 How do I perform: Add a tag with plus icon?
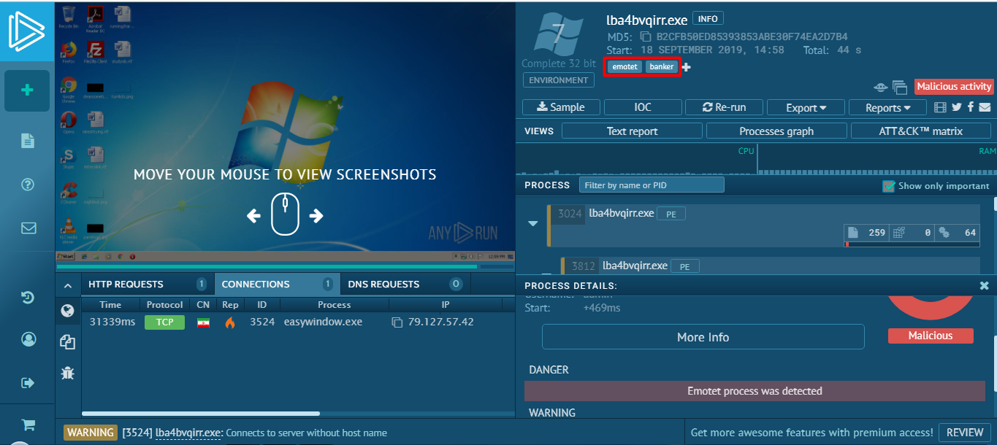click(686, 67)
